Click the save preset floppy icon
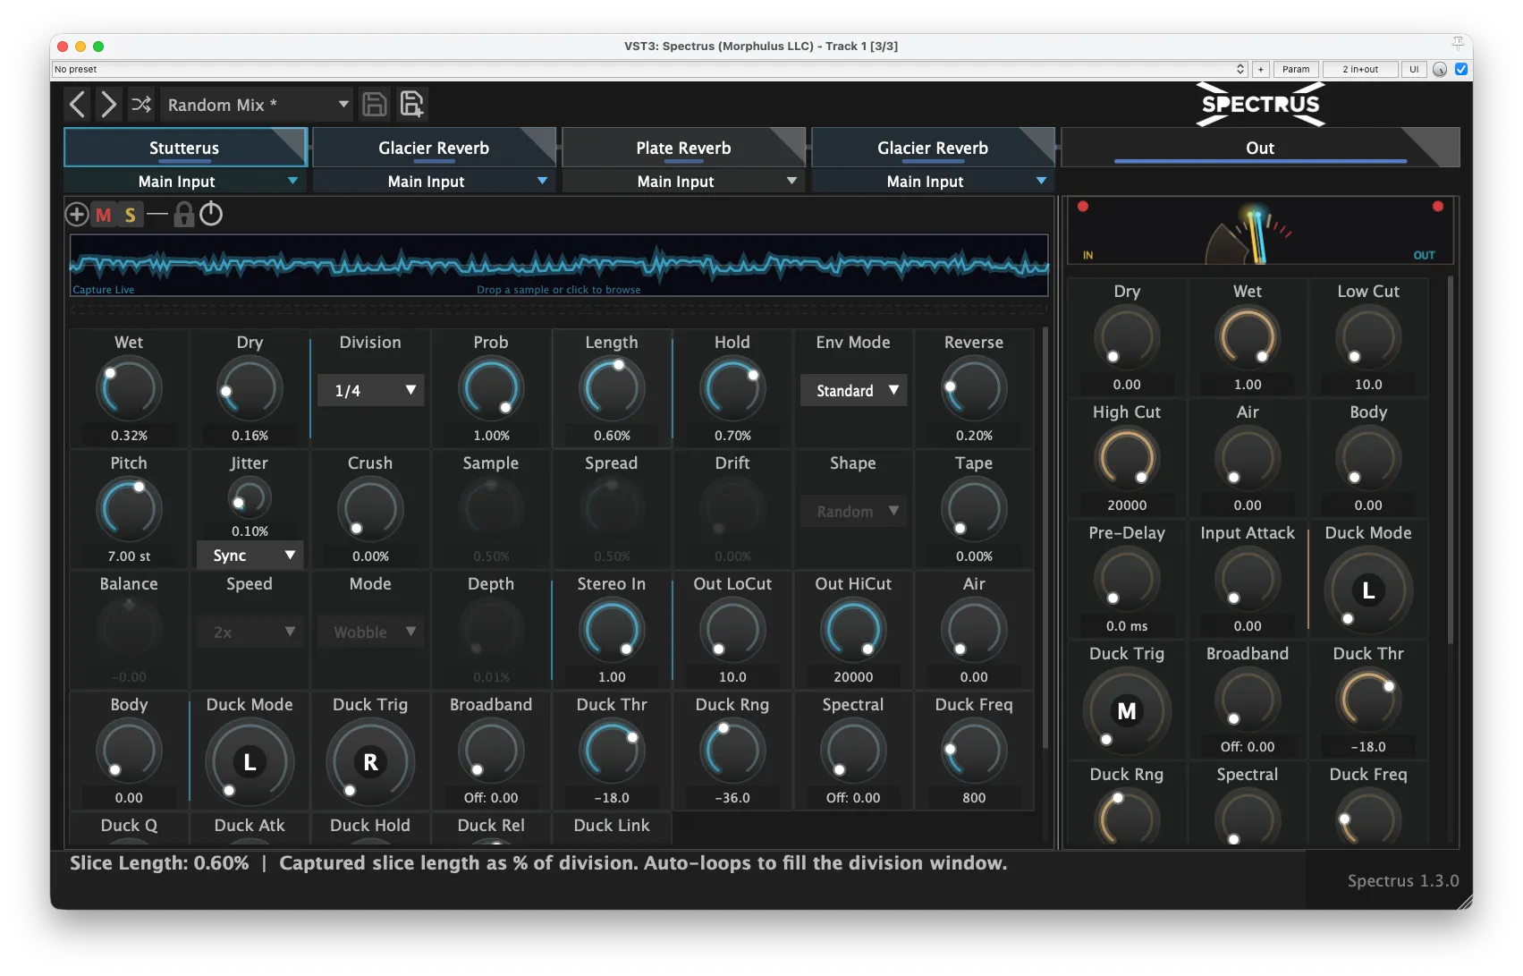 375,105
